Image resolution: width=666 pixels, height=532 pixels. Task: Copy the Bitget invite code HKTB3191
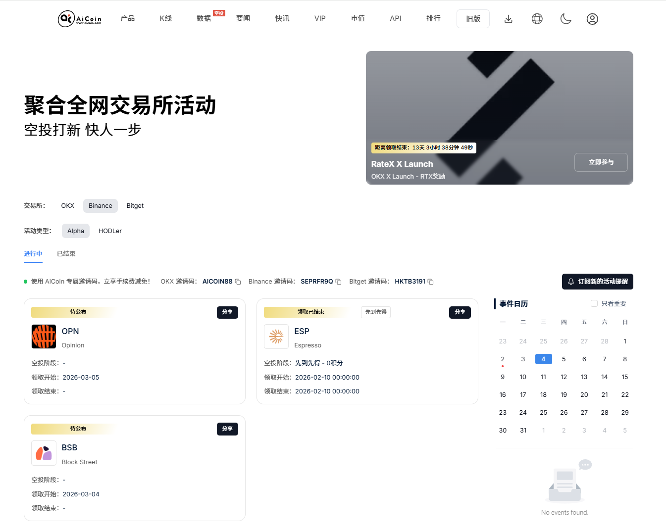pyautogui.click(x=430, y=281)
